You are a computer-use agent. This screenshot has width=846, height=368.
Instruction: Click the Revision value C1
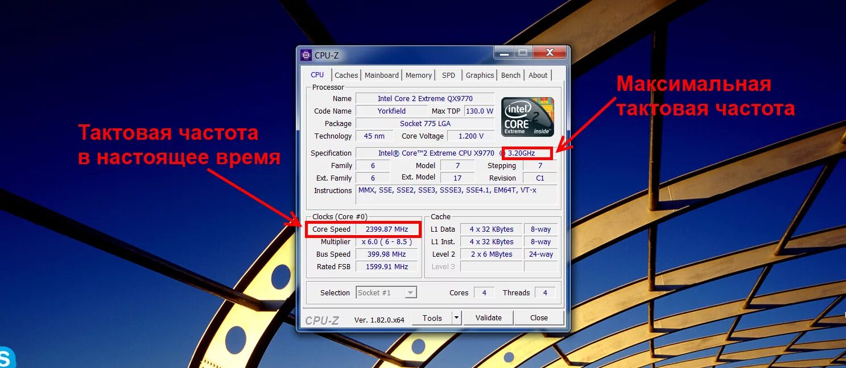click(x=540, y=178)
